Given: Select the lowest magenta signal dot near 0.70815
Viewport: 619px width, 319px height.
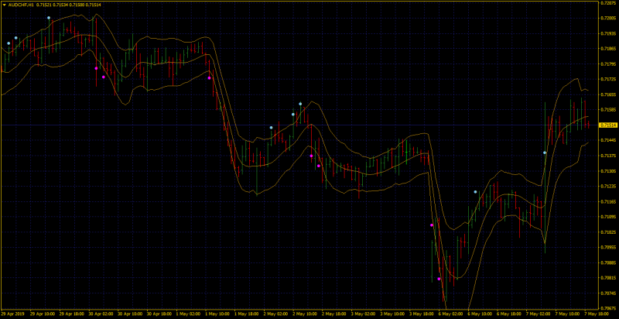Looking at the screenshot, I should coord(439,279).
